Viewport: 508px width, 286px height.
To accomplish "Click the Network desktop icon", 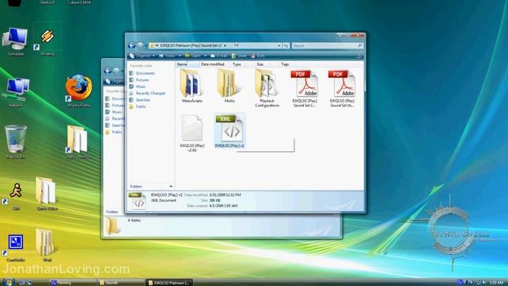I will pos(16,92).
